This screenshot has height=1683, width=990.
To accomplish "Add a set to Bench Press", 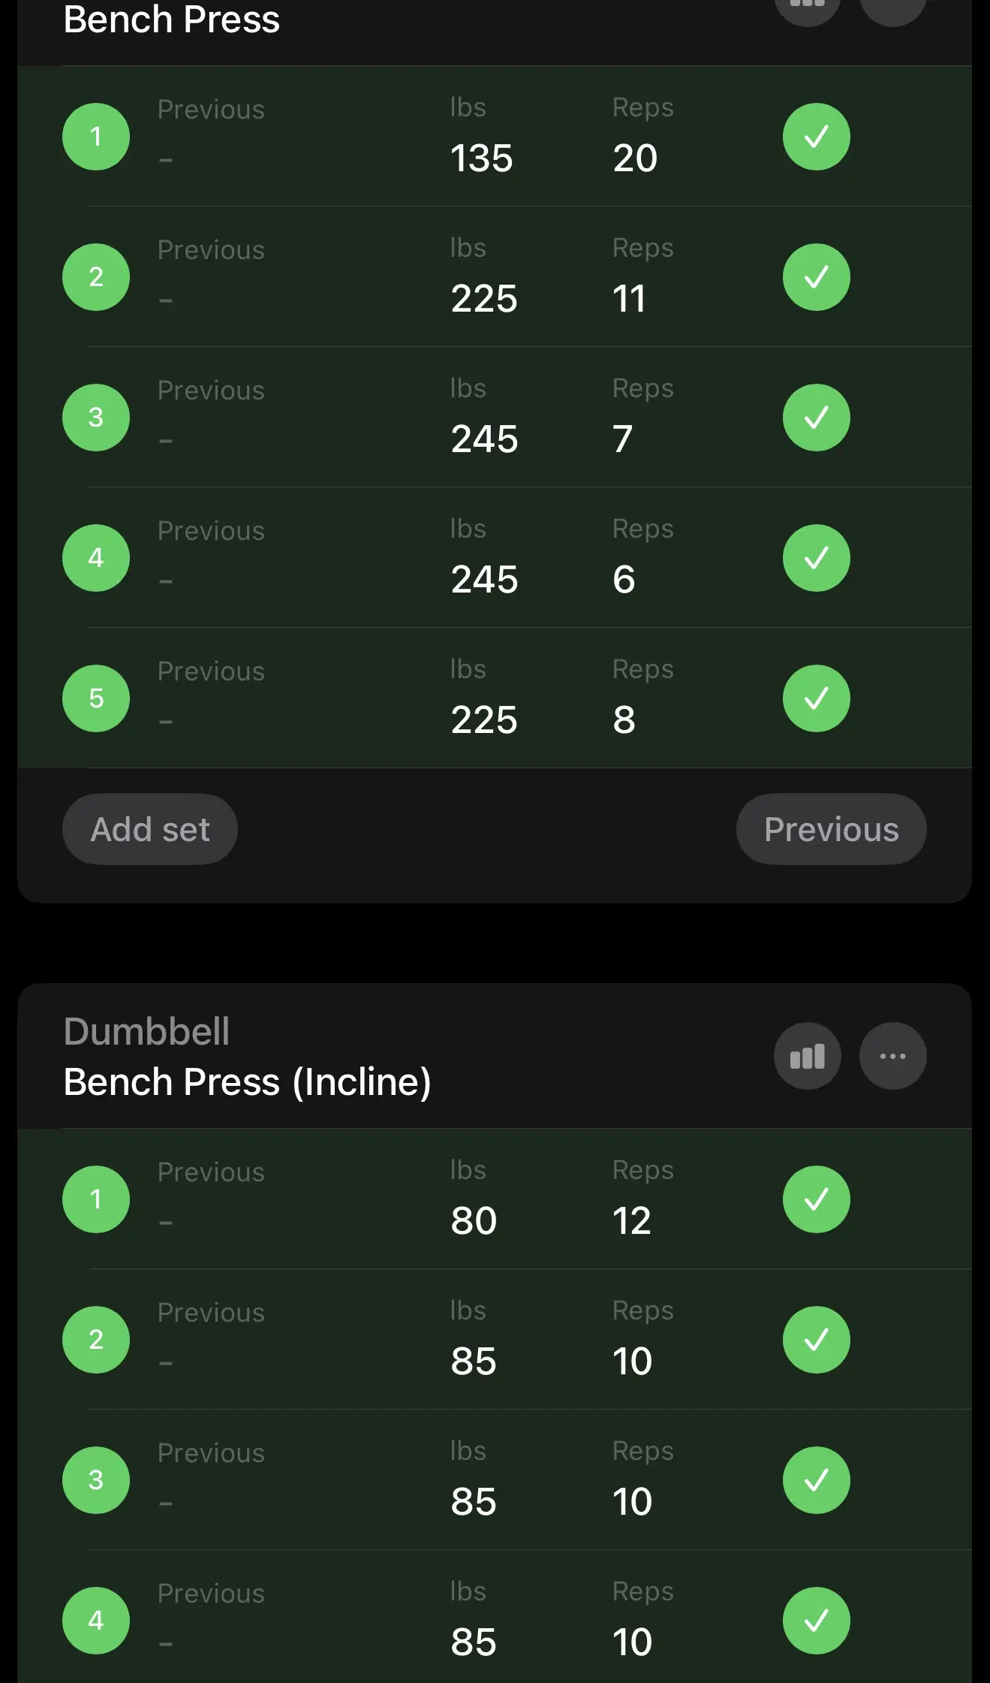I will pyautogui.click(x=150, y=829).
